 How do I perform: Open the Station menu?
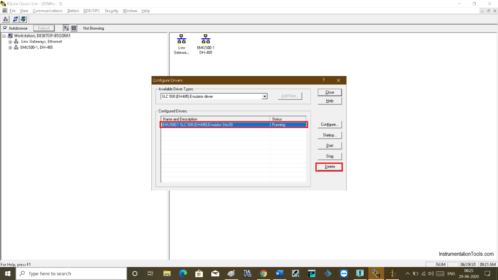point(73,11)
